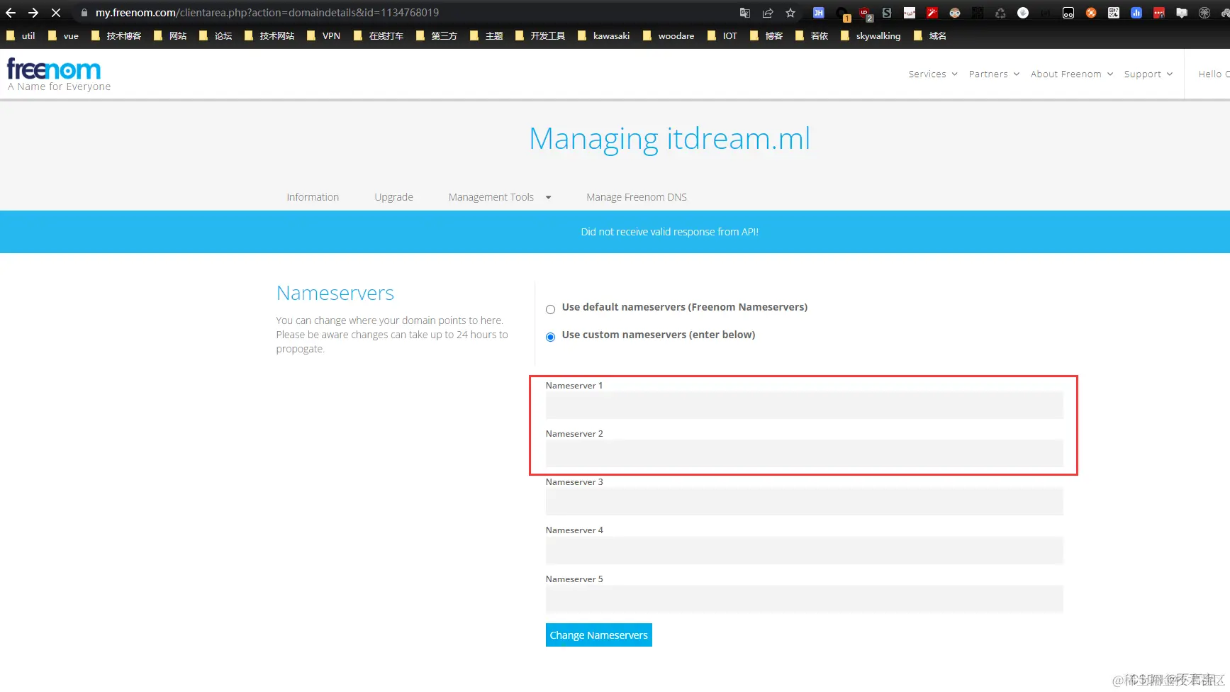The width and height of the screenshot is (1230, 692).
Task: Open the Management Tools dropdown
Action: (500, 197)
